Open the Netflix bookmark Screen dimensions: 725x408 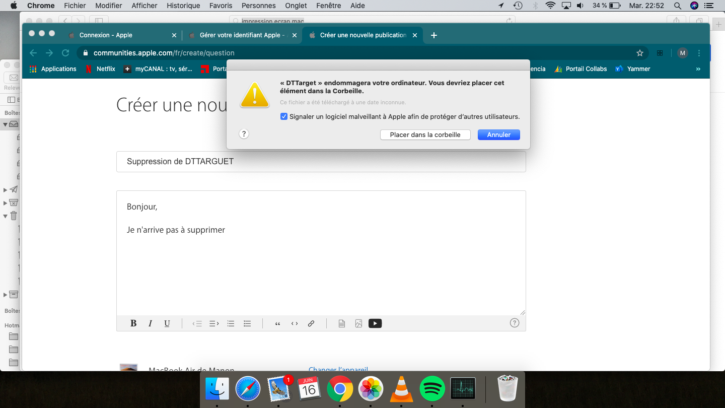(x=100, y=69)
